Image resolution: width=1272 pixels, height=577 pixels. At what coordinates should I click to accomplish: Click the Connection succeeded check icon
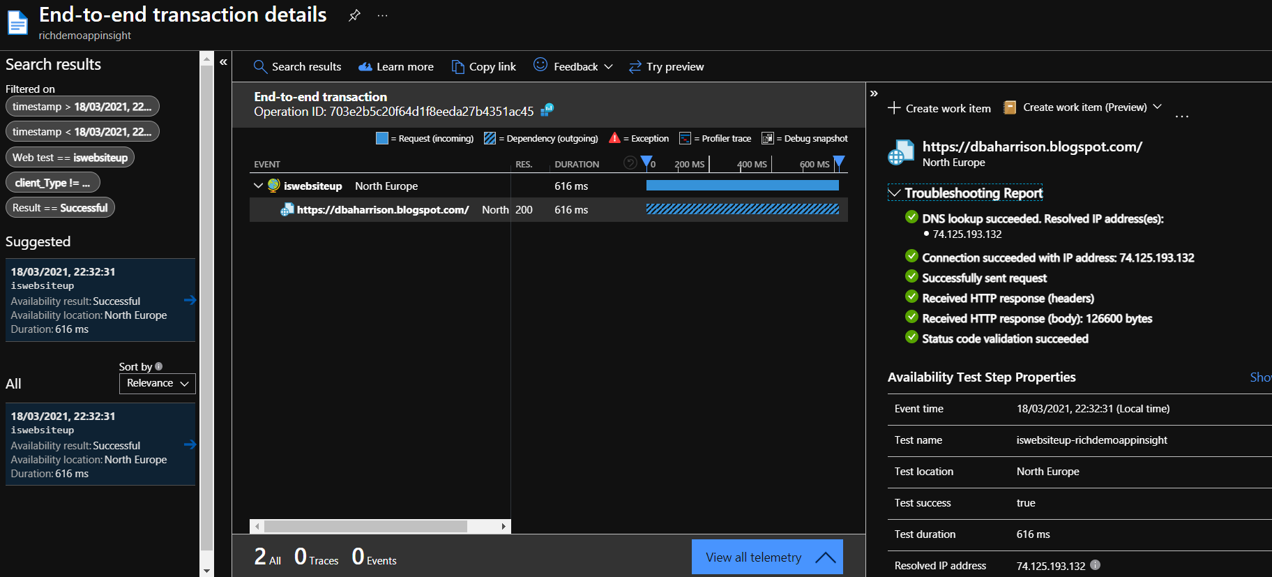911,256
